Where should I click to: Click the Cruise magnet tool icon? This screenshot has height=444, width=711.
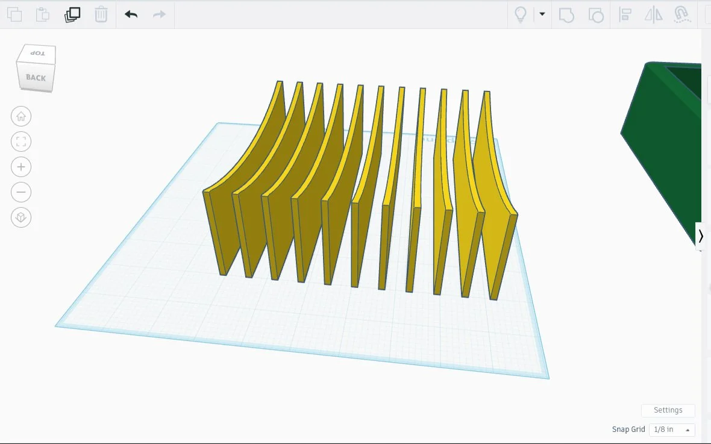tap(681, 14)
